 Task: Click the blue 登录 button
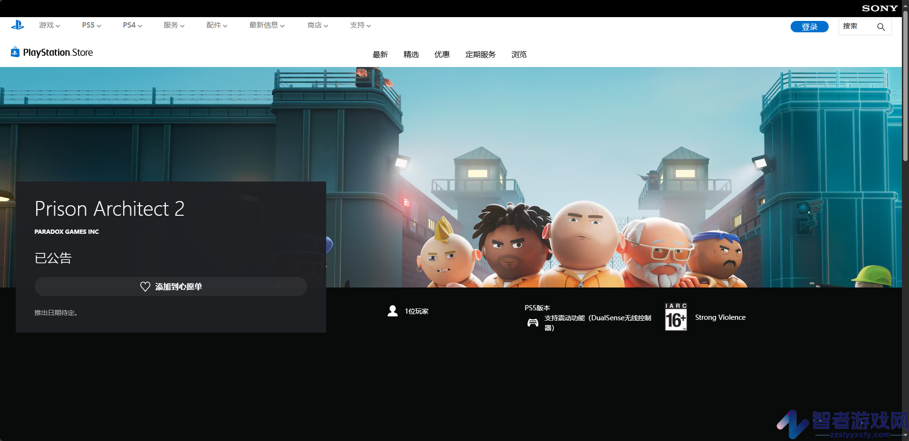point(809,27)
